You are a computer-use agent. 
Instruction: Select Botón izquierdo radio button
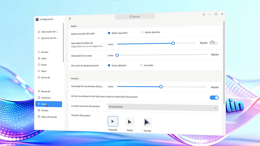tap(109, 33)
